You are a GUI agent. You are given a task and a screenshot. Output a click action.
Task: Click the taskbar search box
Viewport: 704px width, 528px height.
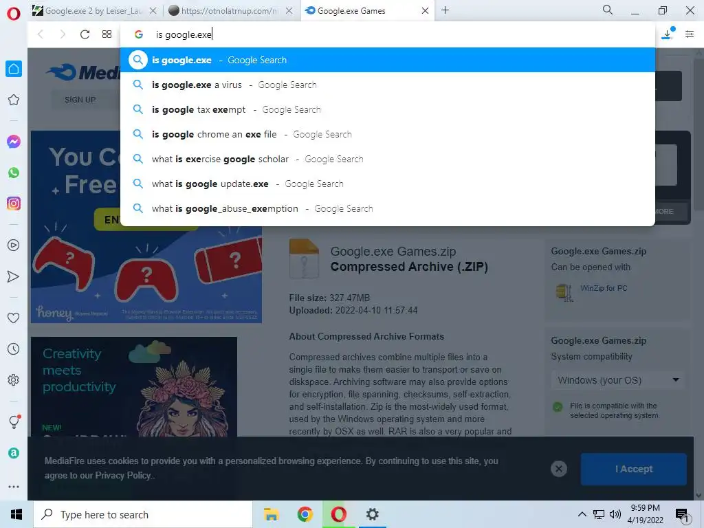coord(143,514)
